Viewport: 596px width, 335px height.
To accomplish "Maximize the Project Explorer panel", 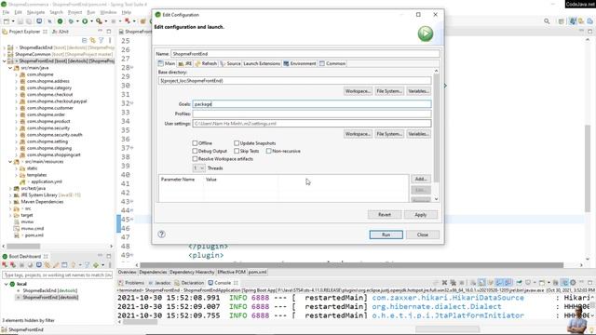I will 109,31.
